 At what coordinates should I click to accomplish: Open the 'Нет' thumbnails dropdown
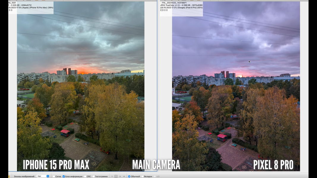point(43,176)
